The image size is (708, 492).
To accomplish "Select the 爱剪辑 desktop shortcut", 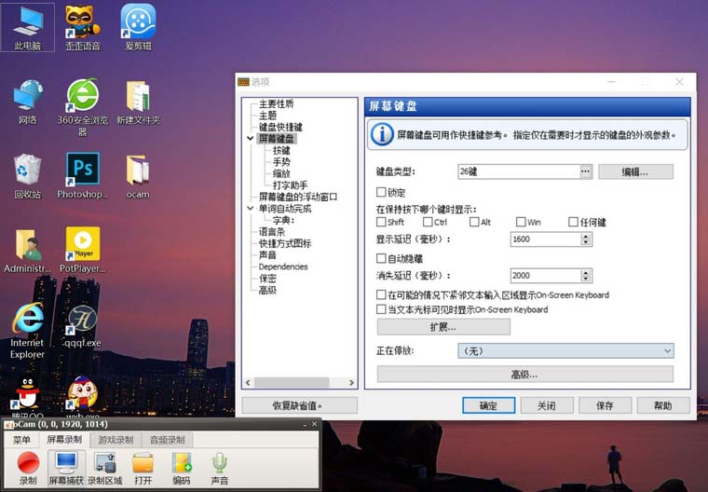I will point(138,28).
